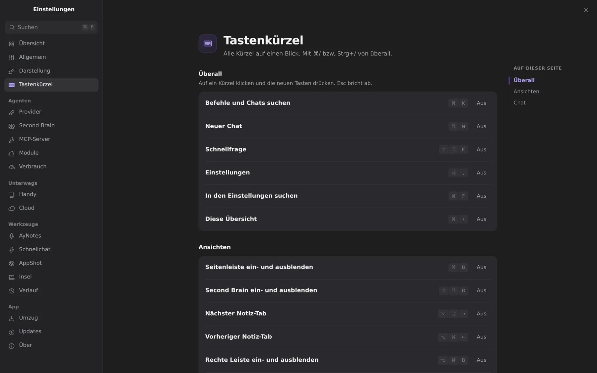Click the Provider plug icon
The width and height of the screenshot is (597, 373).
[12, 112]
